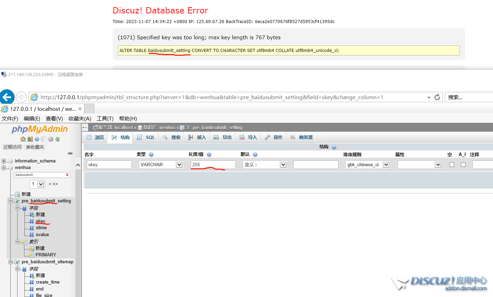The width and height of the screenshot is (493, 297).
Task: Click stime column icon in tree
Action: 32,228
